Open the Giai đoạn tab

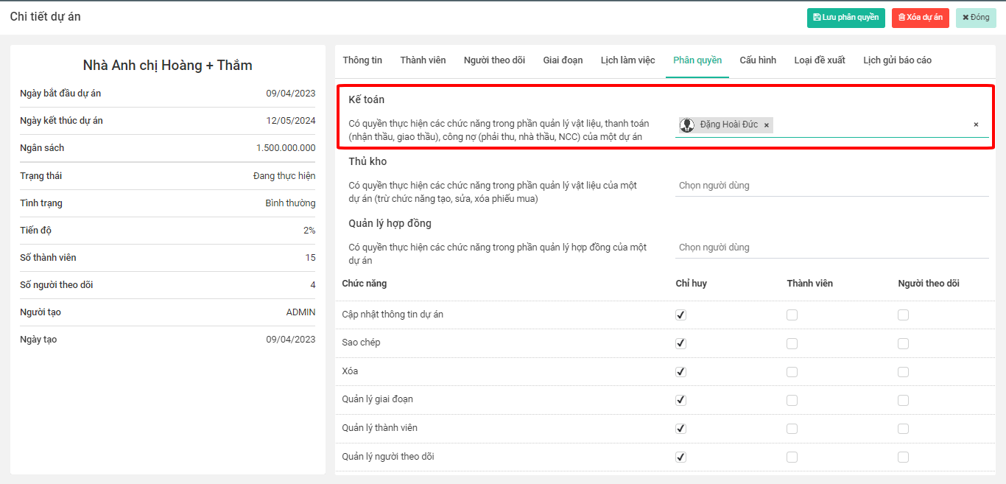pos(563,60)
